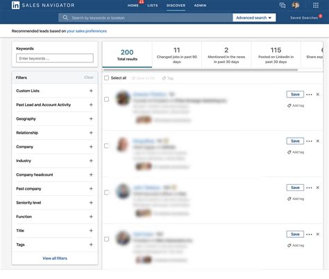Viewport: 329px width, 279px height.
Task: Open the first lead's profile photo
Action: [x=123, y=98]
